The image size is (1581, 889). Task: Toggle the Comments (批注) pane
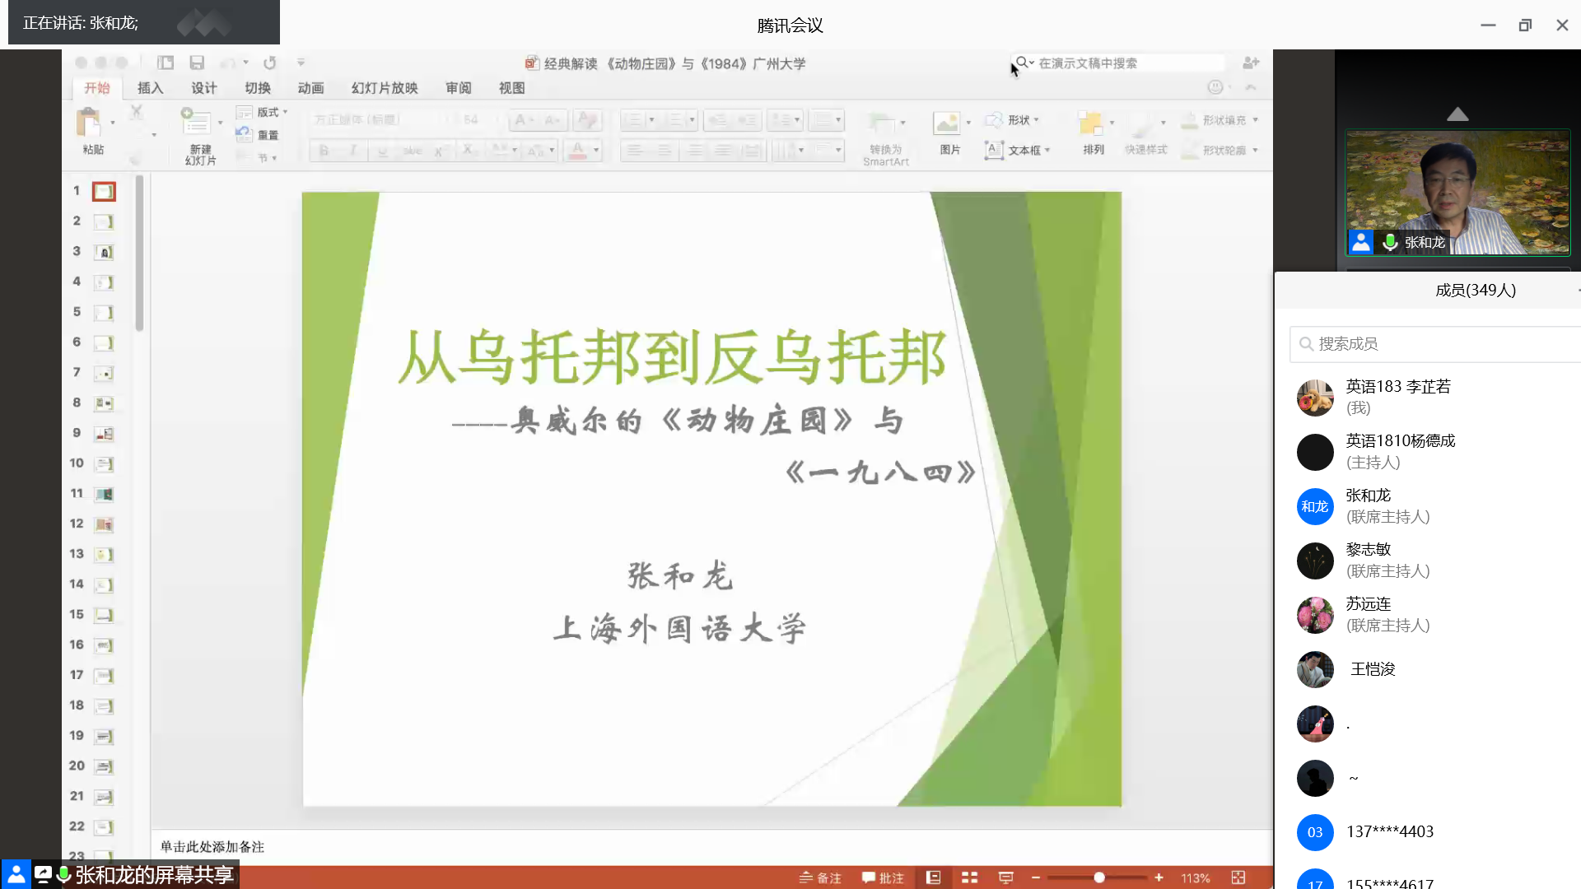[x=883, y=877]
